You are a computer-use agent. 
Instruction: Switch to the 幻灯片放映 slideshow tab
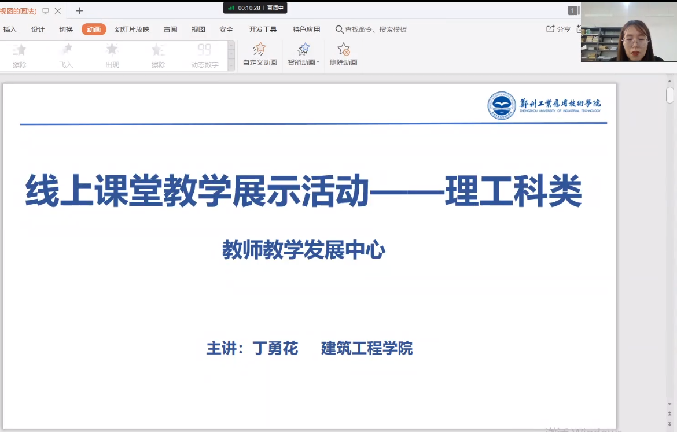coord(132,29)
